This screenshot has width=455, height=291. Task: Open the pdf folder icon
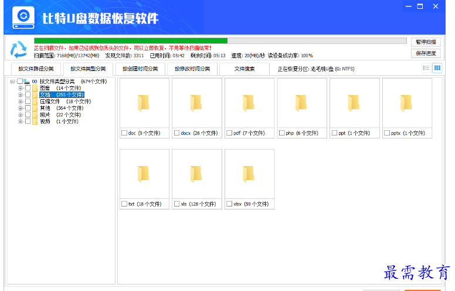tap(249, 103)
